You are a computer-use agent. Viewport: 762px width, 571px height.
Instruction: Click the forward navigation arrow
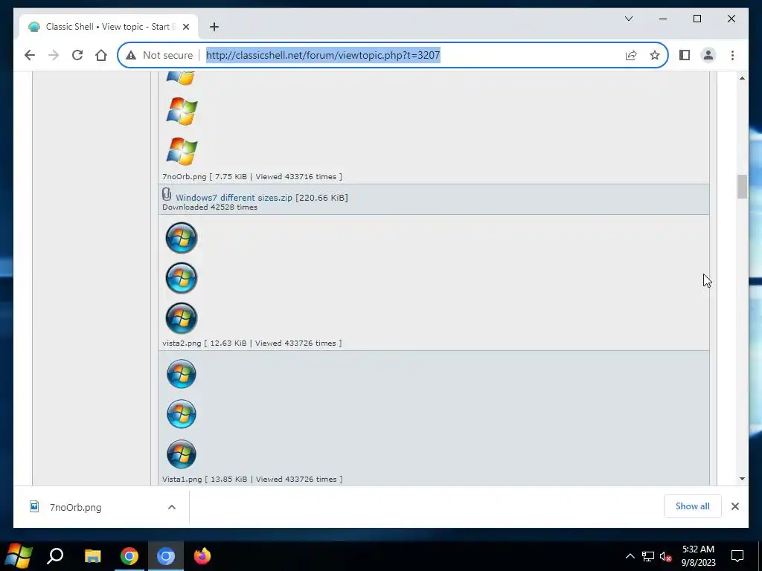54,55
